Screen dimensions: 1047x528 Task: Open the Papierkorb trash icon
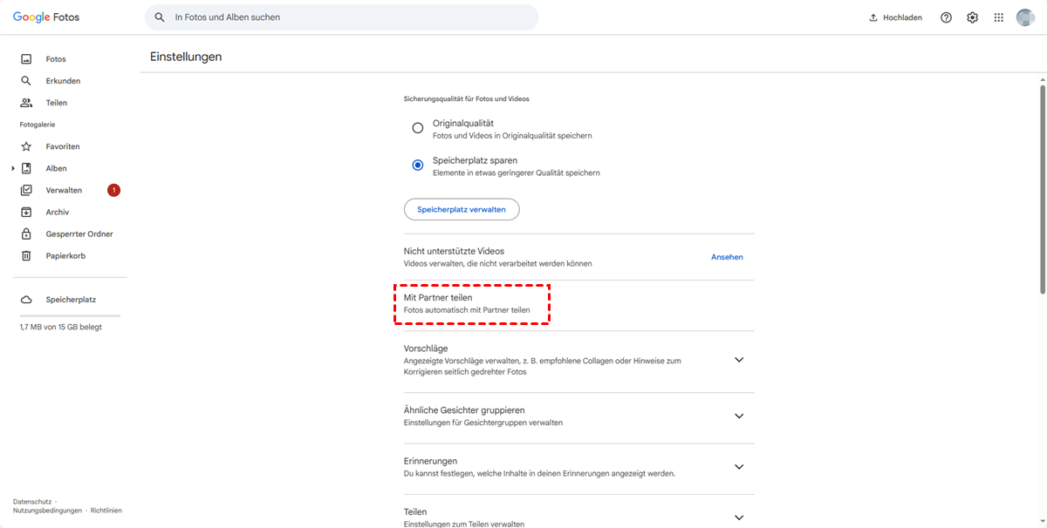point(26,256)
